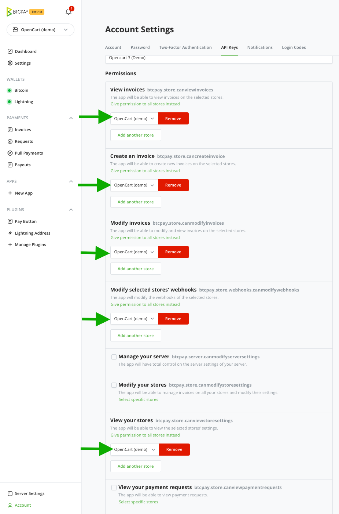Open Pull Payments in the sidebar
The width and height of the screenshot is (339, 514).
pyautogui.click(x=29, y=153)
